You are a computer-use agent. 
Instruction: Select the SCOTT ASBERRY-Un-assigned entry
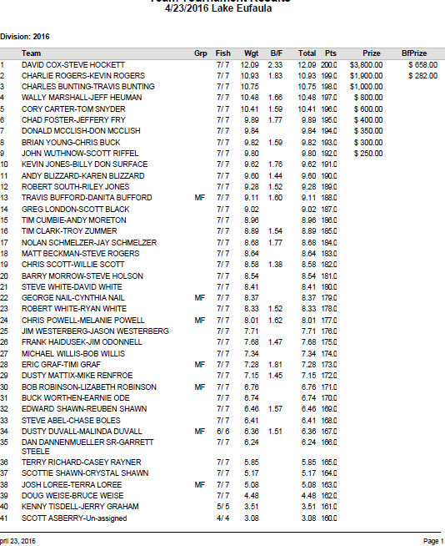(x=74, y=518)
